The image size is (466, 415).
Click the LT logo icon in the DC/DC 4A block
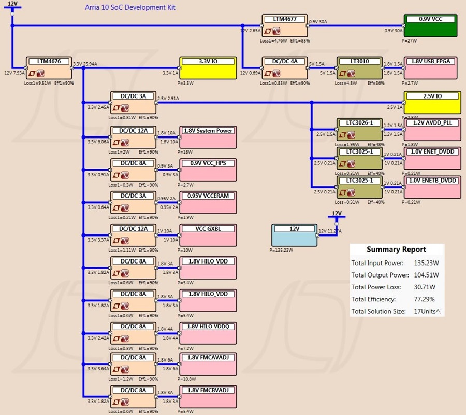pos(268,73)
